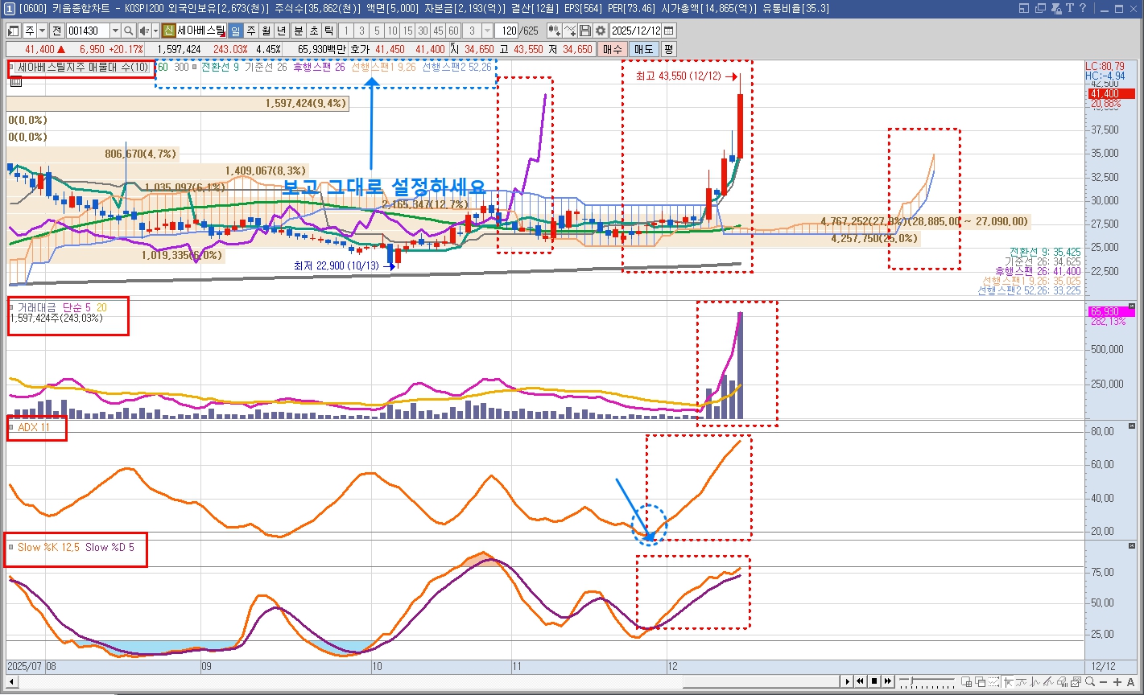Zoom in with the bottom plus icon

[1117, 682]
